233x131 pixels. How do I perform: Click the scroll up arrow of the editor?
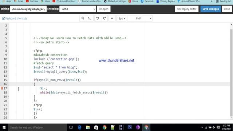232,25
